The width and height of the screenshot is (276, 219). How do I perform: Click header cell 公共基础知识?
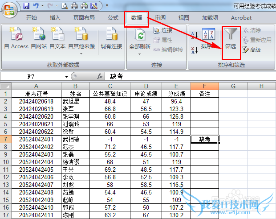click(110, 94)
